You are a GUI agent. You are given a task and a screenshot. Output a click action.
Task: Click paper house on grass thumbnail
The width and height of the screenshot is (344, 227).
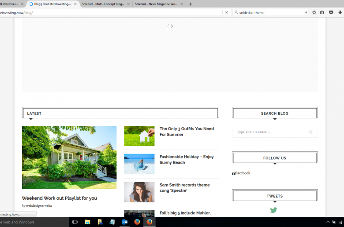pos(139,136)
